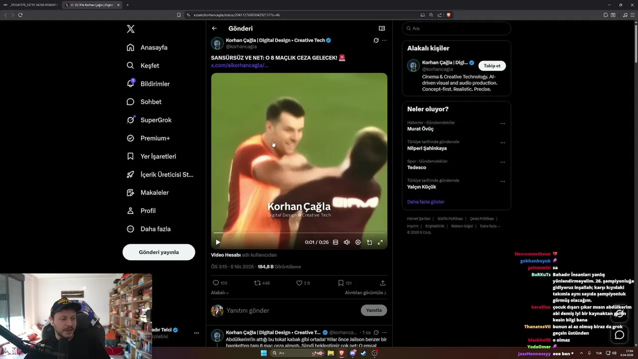Enter fullscreen on the video
This screenshot has width=638, height=359.
[x=380, y=242]
